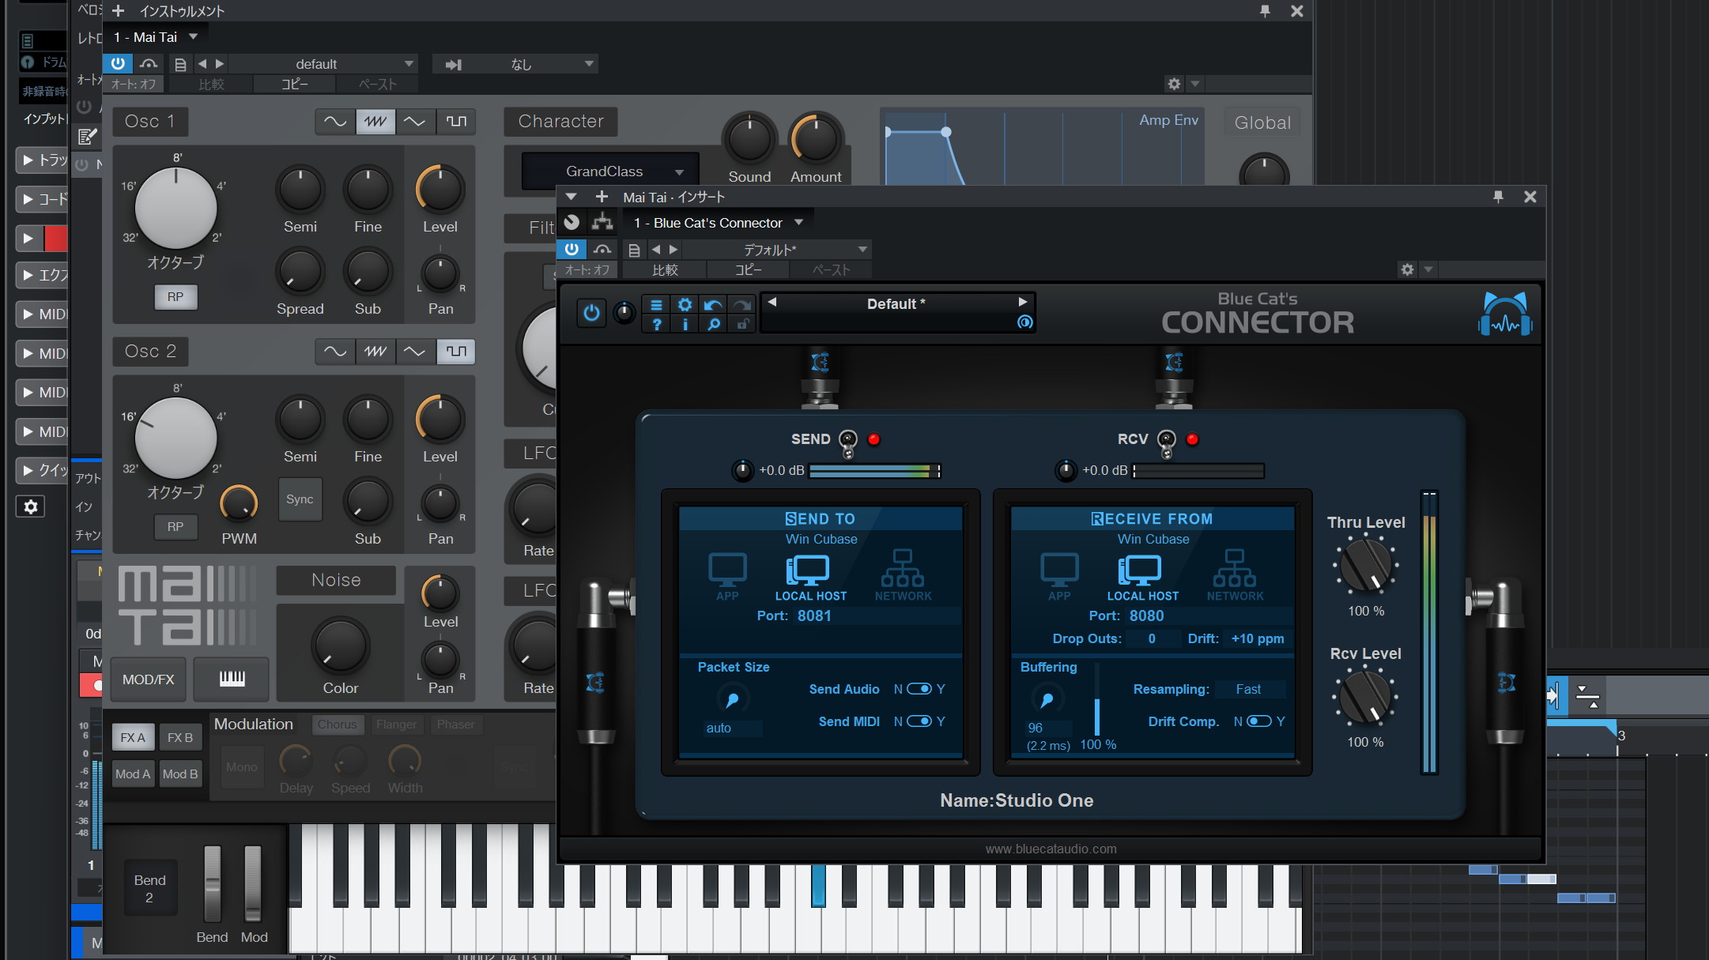This screenshot has height=960, width=1709.
Task: Toggle Mai Tai instrument power button
Action: (x=118, y=64)
